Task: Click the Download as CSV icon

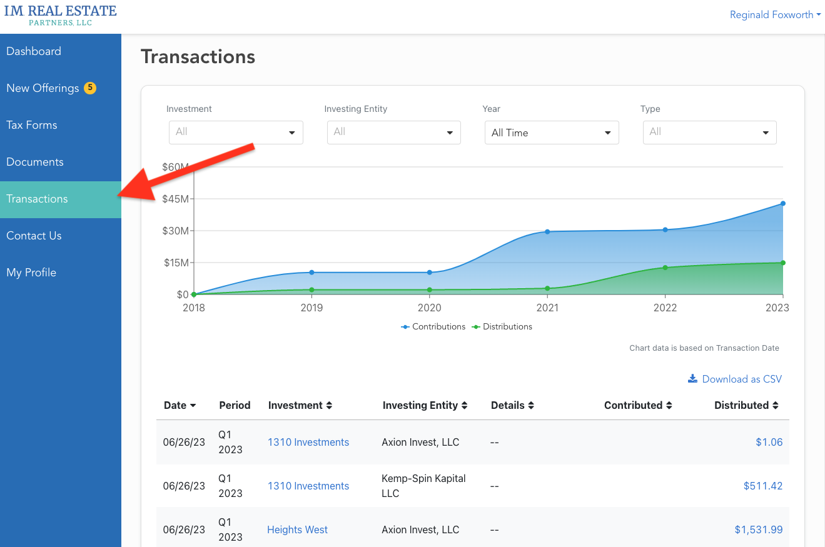Action: 692,378
